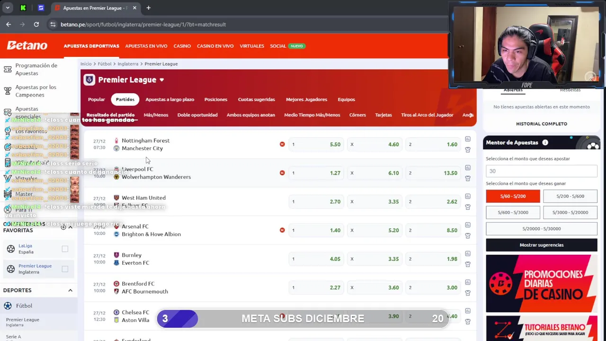Open Posiciones tab
Viewport: 606px width, 341px height.
[215, 99]
